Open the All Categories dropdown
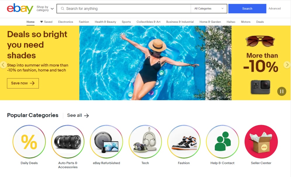This screenshot has width=291, height=177. tap(209, 8)
